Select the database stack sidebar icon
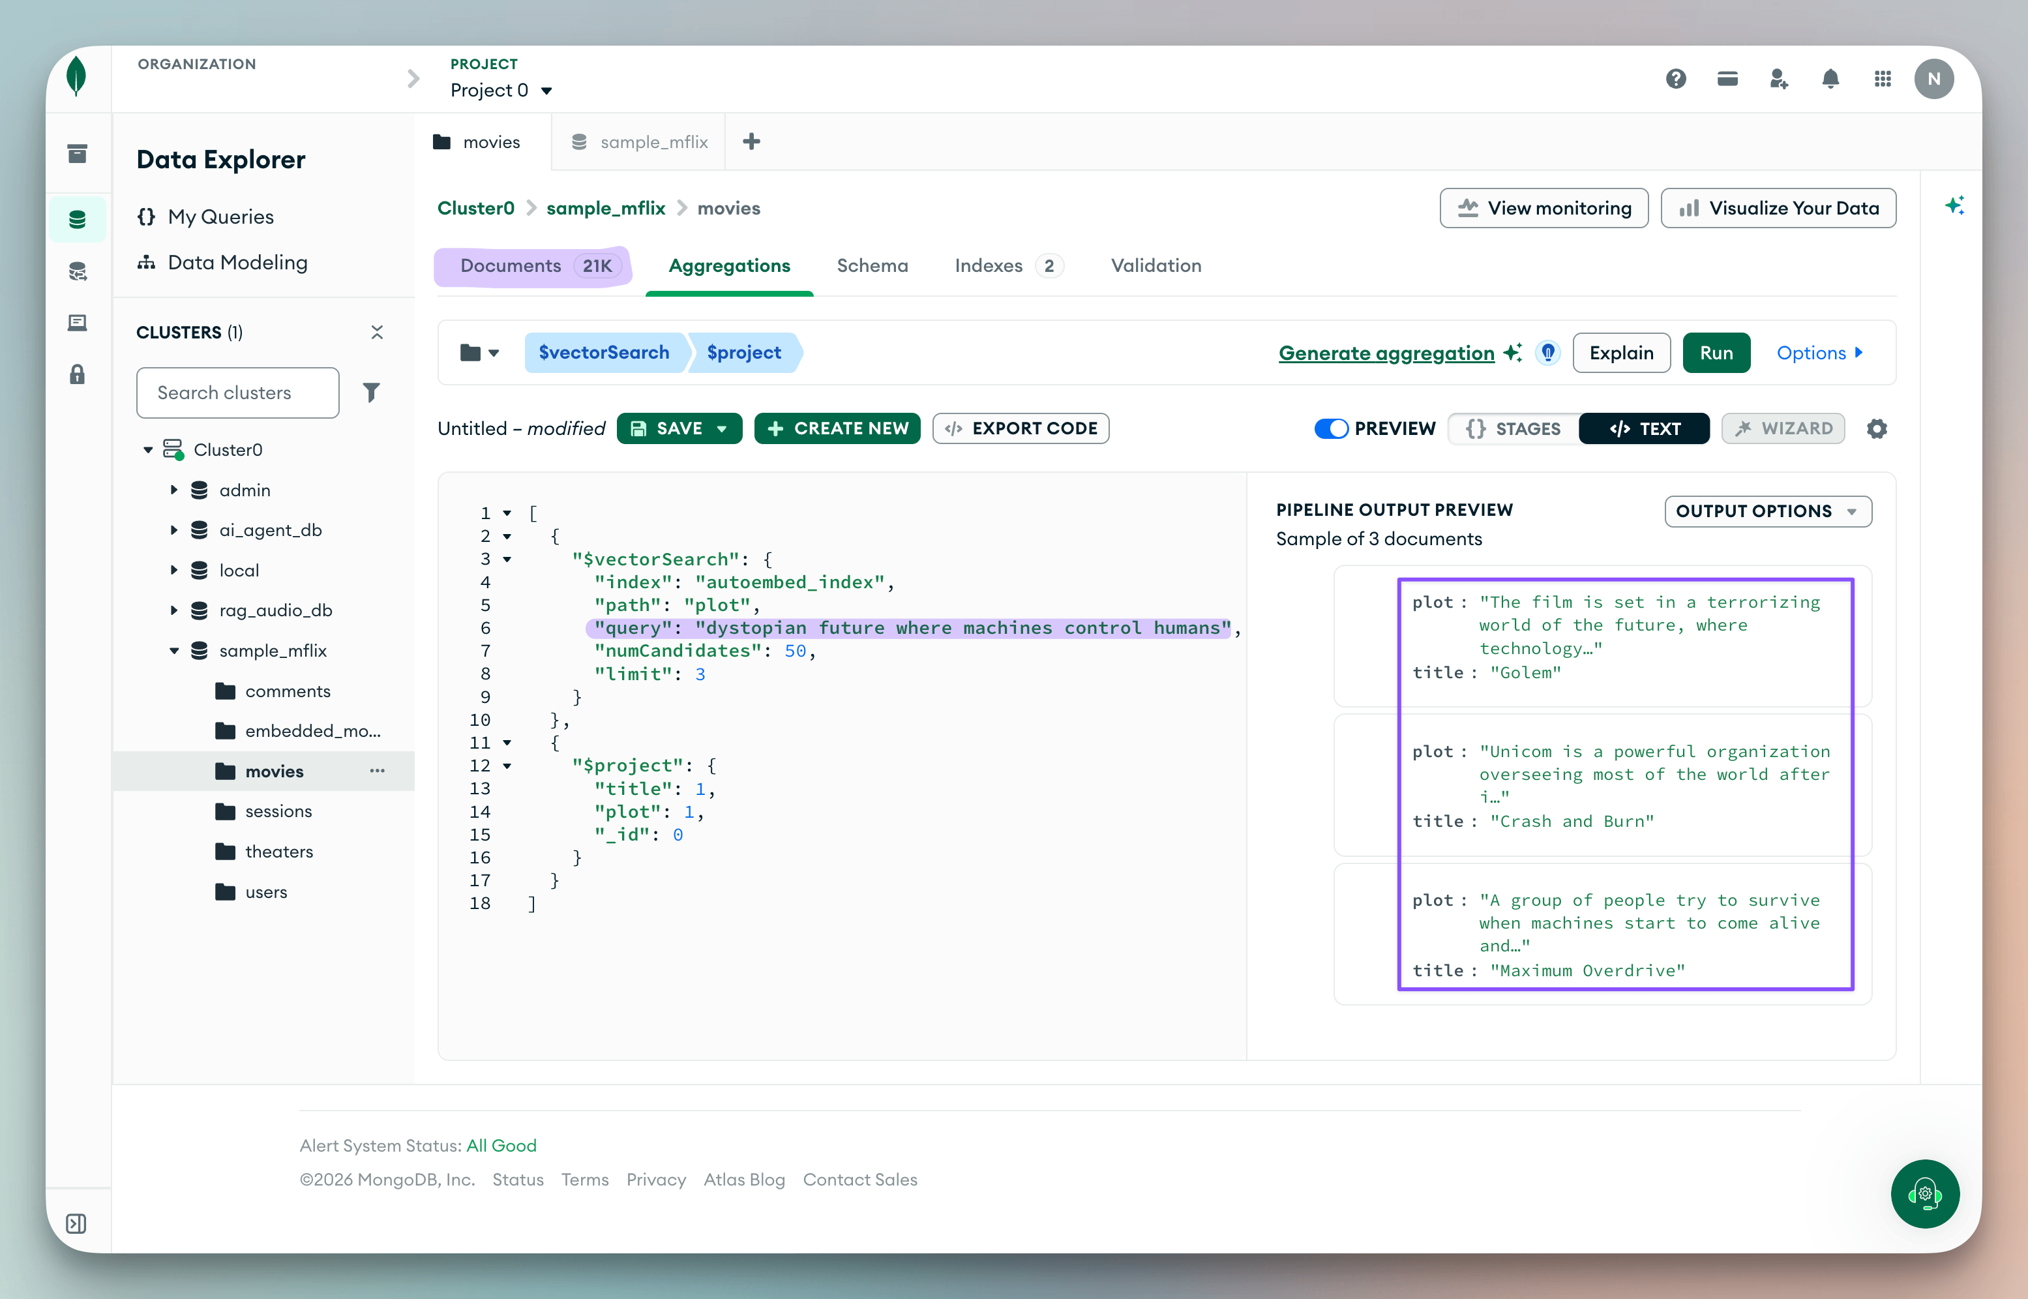Screen dimensions: 2028x1299 tap(77, 219)
